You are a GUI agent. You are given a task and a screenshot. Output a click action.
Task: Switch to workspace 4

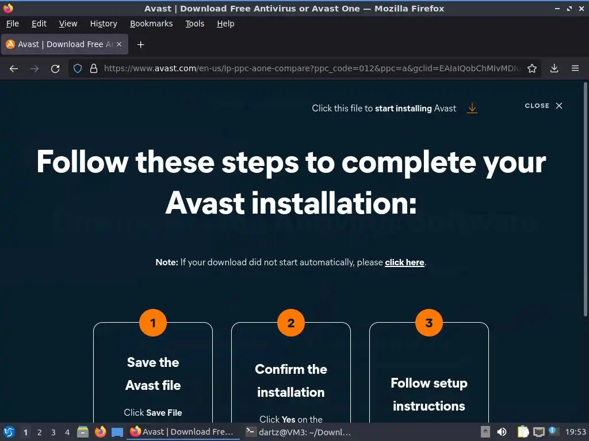pos(67,432)
